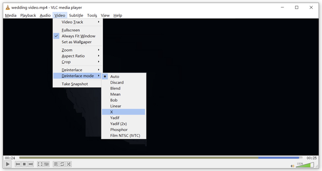The width and height of the screenshot is (322, 171).
Task: Expand the Aspect Ratio submenu
Action: (x=78, y=56)
